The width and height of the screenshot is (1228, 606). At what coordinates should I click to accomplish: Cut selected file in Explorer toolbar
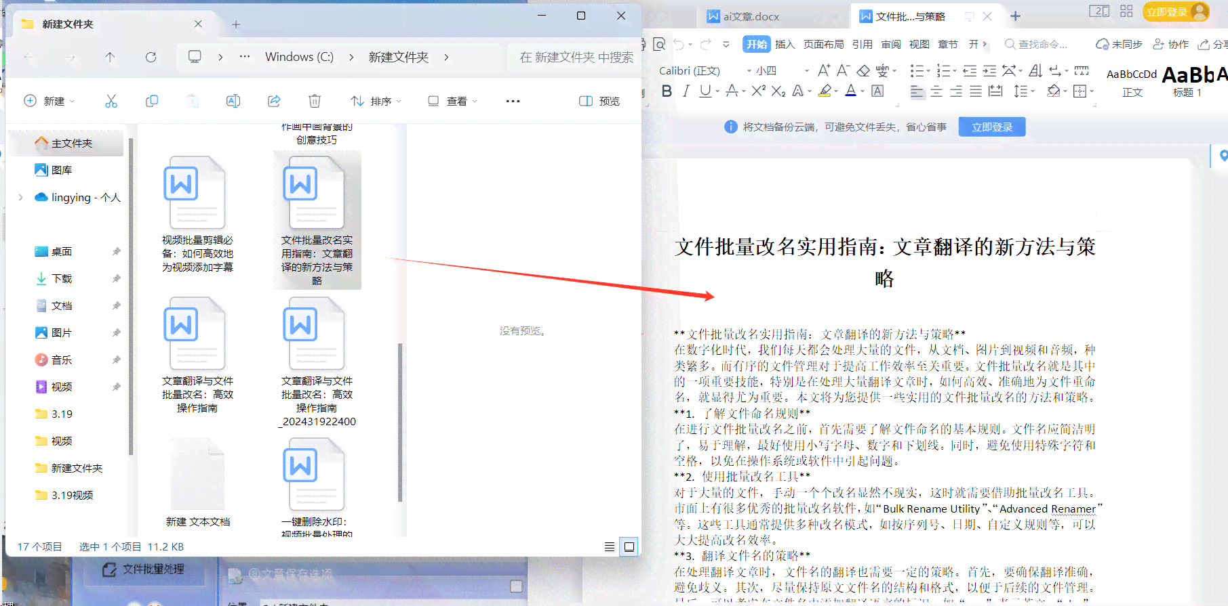coord(111,101)
